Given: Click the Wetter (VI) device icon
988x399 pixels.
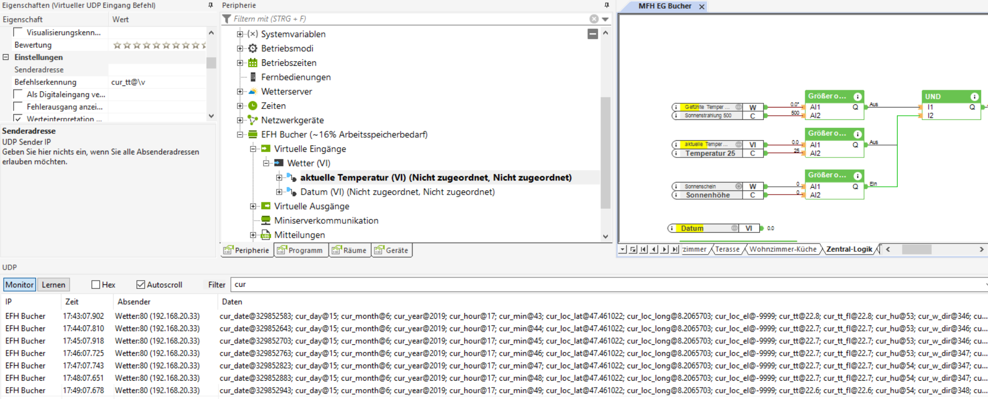Looking at the screenshot, I should (x=279, y=163).
